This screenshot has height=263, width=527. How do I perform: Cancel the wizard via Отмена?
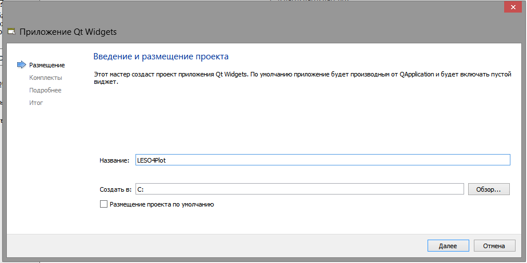click(494, 245)
